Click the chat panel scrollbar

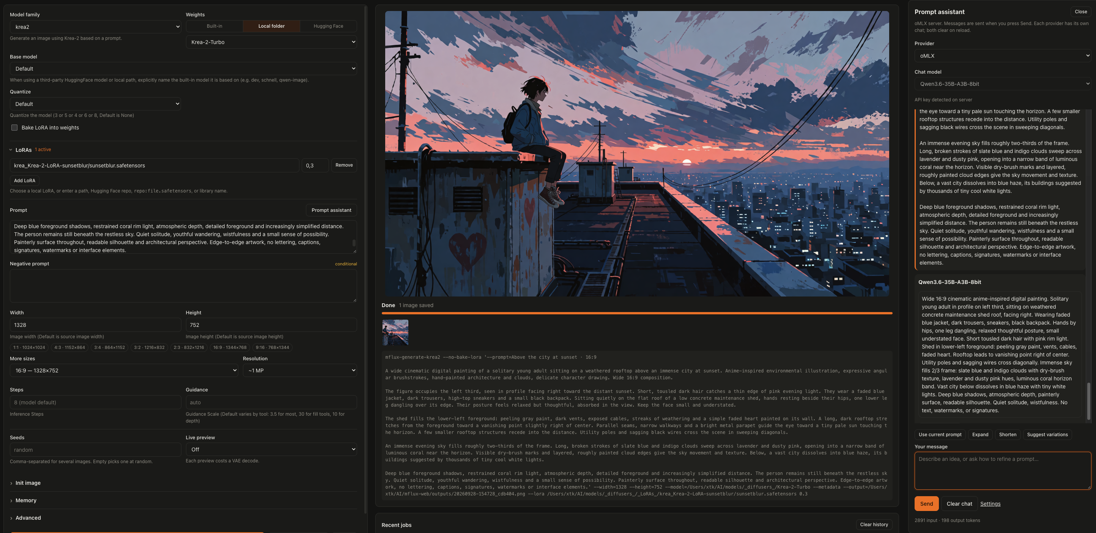1089,400
